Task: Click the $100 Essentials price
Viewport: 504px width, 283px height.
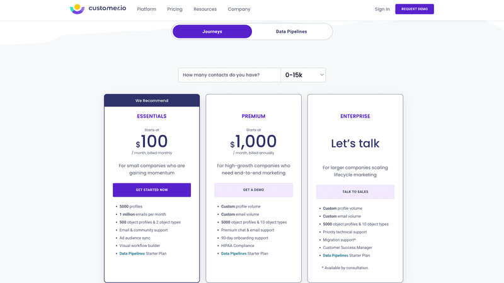Action: pos(152,141)
